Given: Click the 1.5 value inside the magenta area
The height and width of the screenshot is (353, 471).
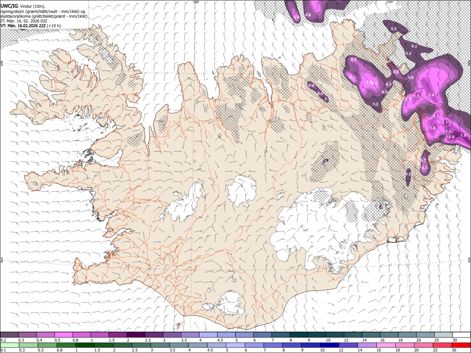Looking at the screenshot, I should [416, 96].
